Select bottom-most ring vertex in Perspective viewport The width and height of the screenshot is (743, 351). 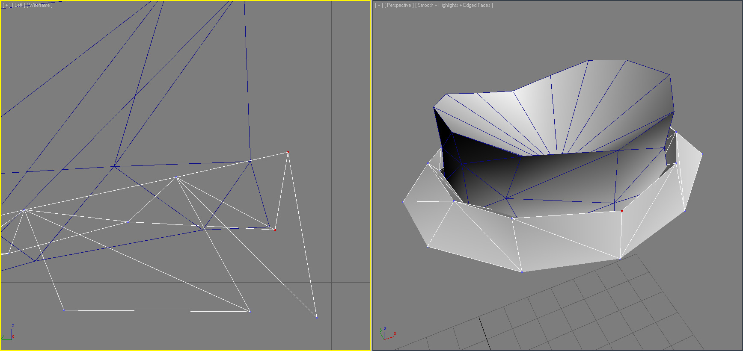(522, 272)
